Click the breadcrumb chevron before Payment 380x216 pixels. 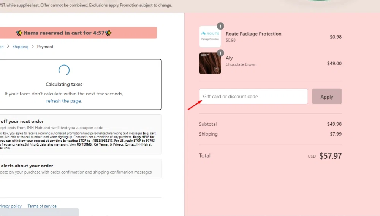[x=33, y=47]
